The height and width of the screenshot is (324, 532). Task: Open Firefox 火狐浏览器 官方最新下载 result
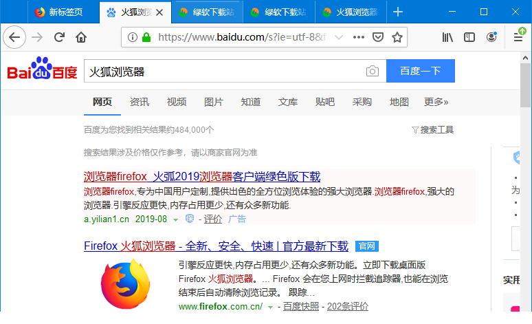216,246
